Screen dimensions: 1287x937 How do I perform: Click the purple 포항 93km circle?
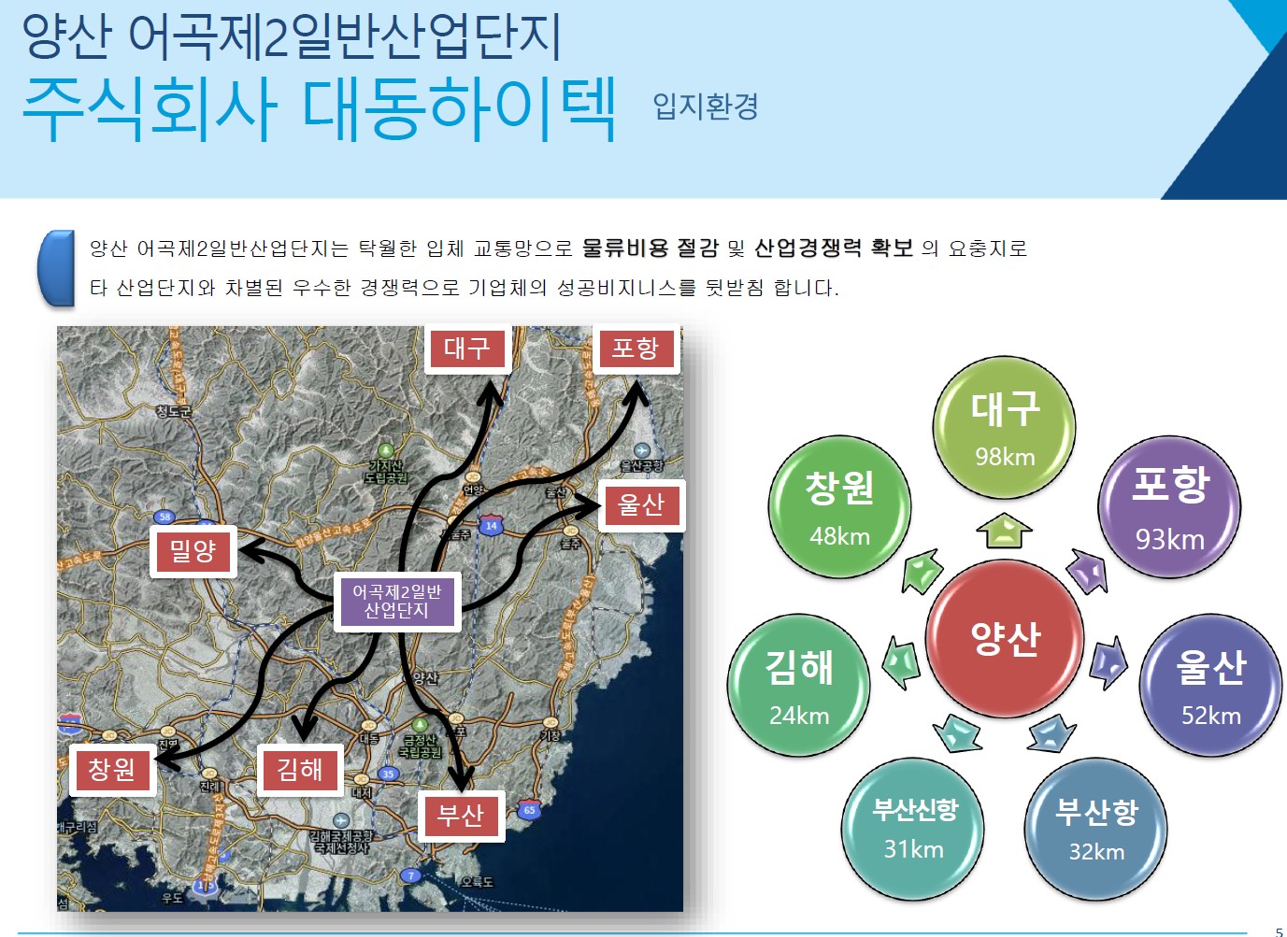(1169, 507)
